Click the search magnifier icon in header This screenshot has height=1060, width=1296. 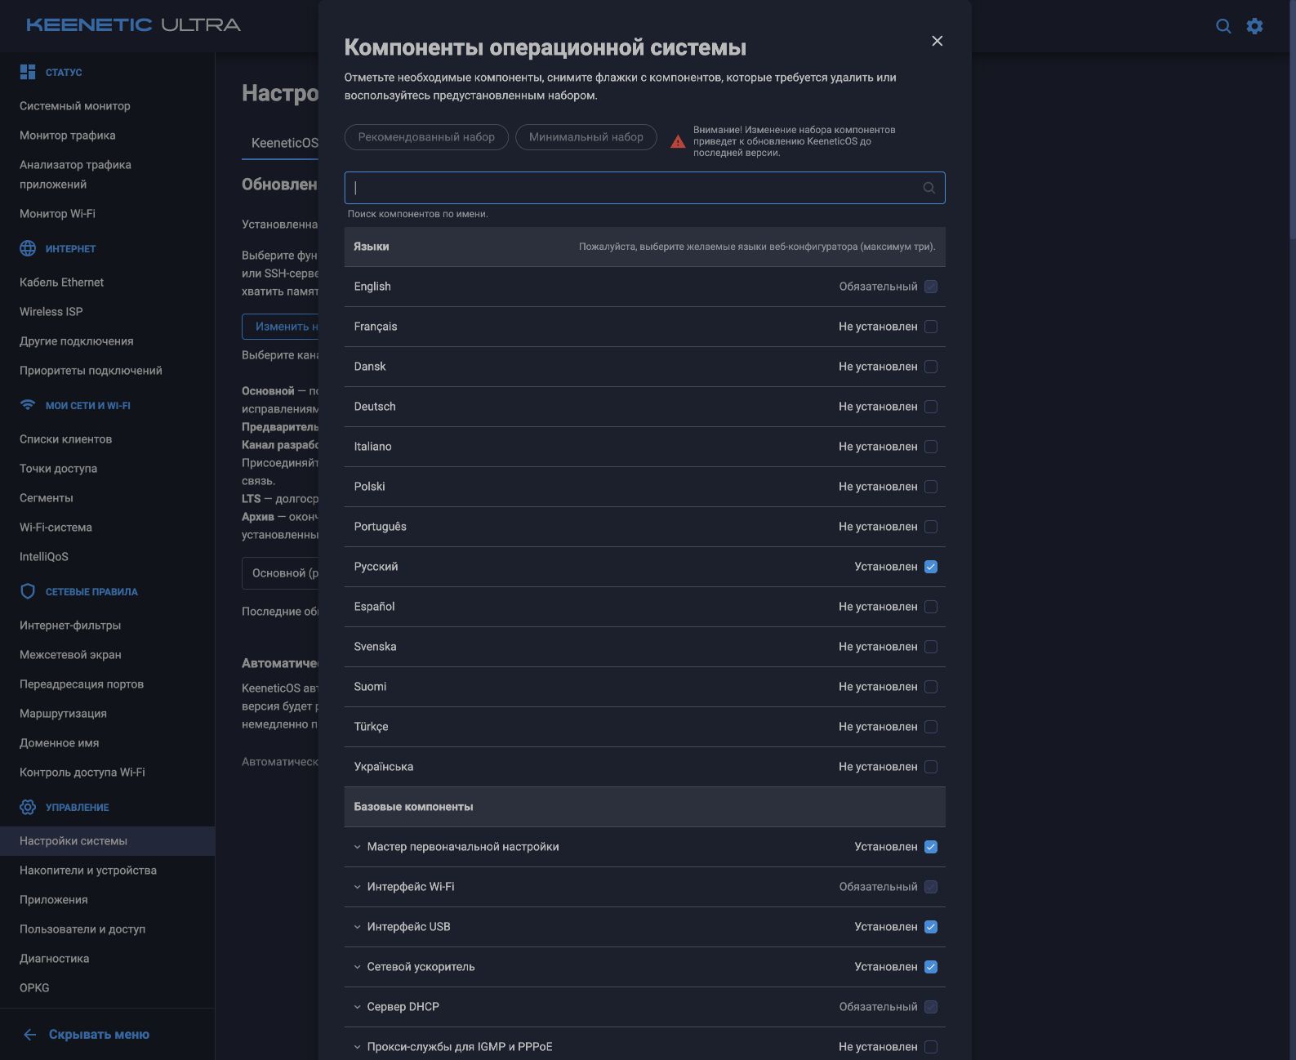(1223, 26)
